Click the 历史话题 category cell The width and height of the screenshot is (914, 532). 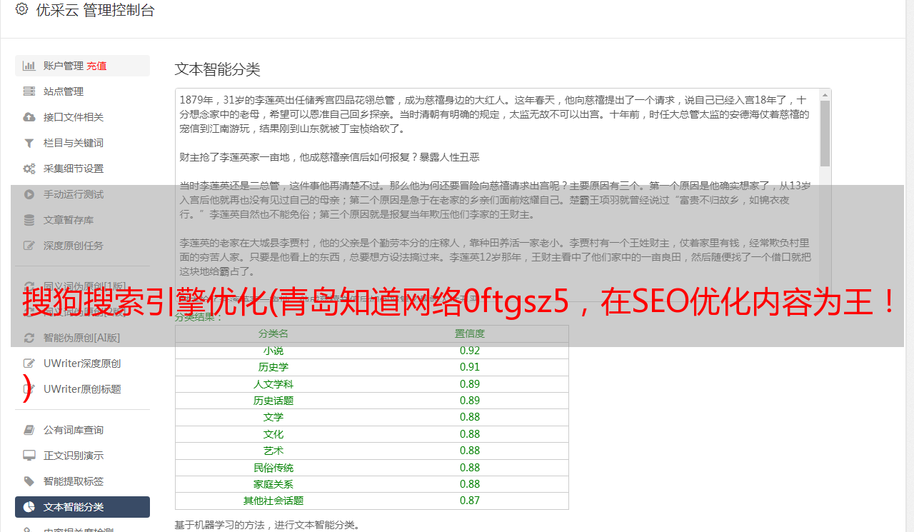click(273, 401)
